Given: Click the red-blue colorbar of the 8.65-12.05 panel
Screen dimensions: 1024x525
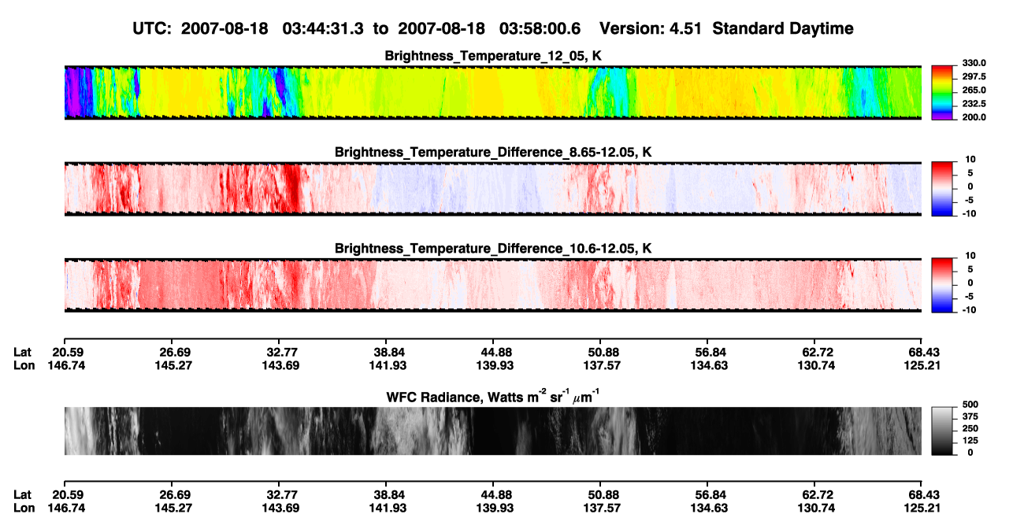Looking at the screenshot, I should (943, 189).
